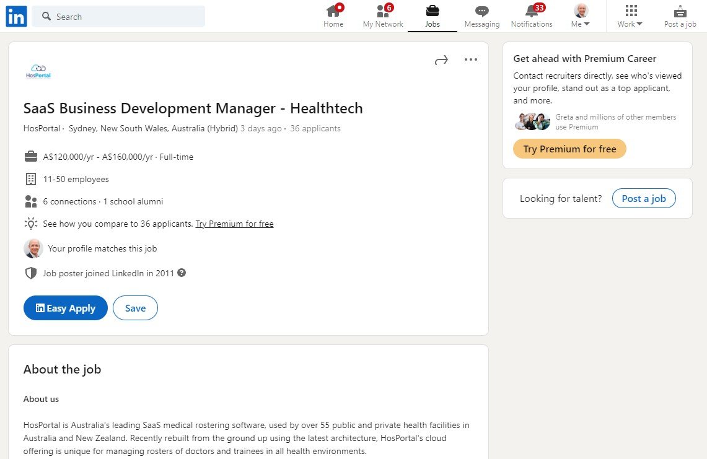Save this job
Viewport: 707px width, 459px height.
(135, 308)
